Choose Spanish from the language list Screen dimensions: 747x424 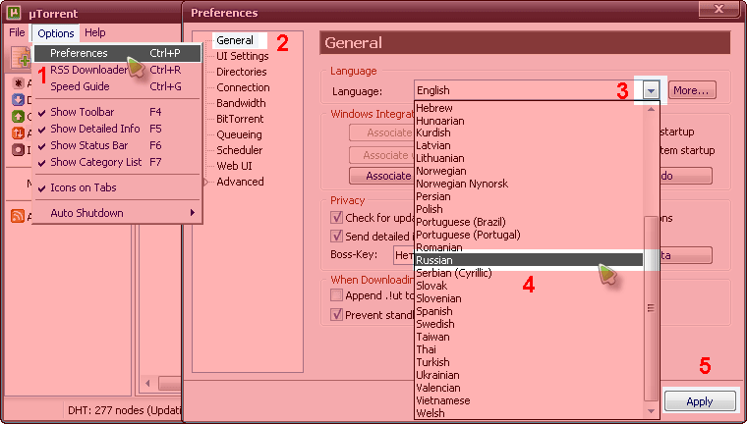(529, 311)
